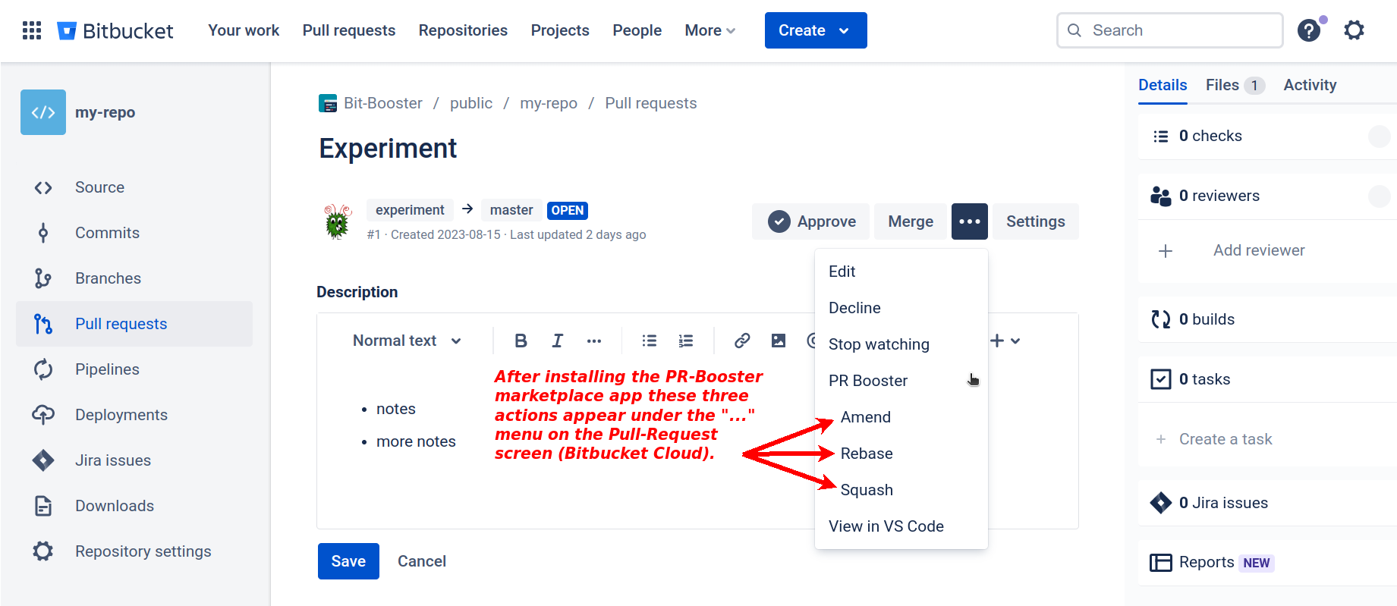Approve the pull request
Viewport: 1397px width, 606px height.
coord(811,221)
